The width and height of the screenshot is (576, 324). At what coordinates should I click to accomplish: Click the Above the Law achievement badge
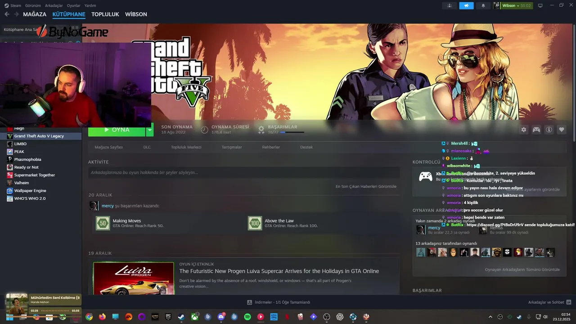[x=255, y=223]
